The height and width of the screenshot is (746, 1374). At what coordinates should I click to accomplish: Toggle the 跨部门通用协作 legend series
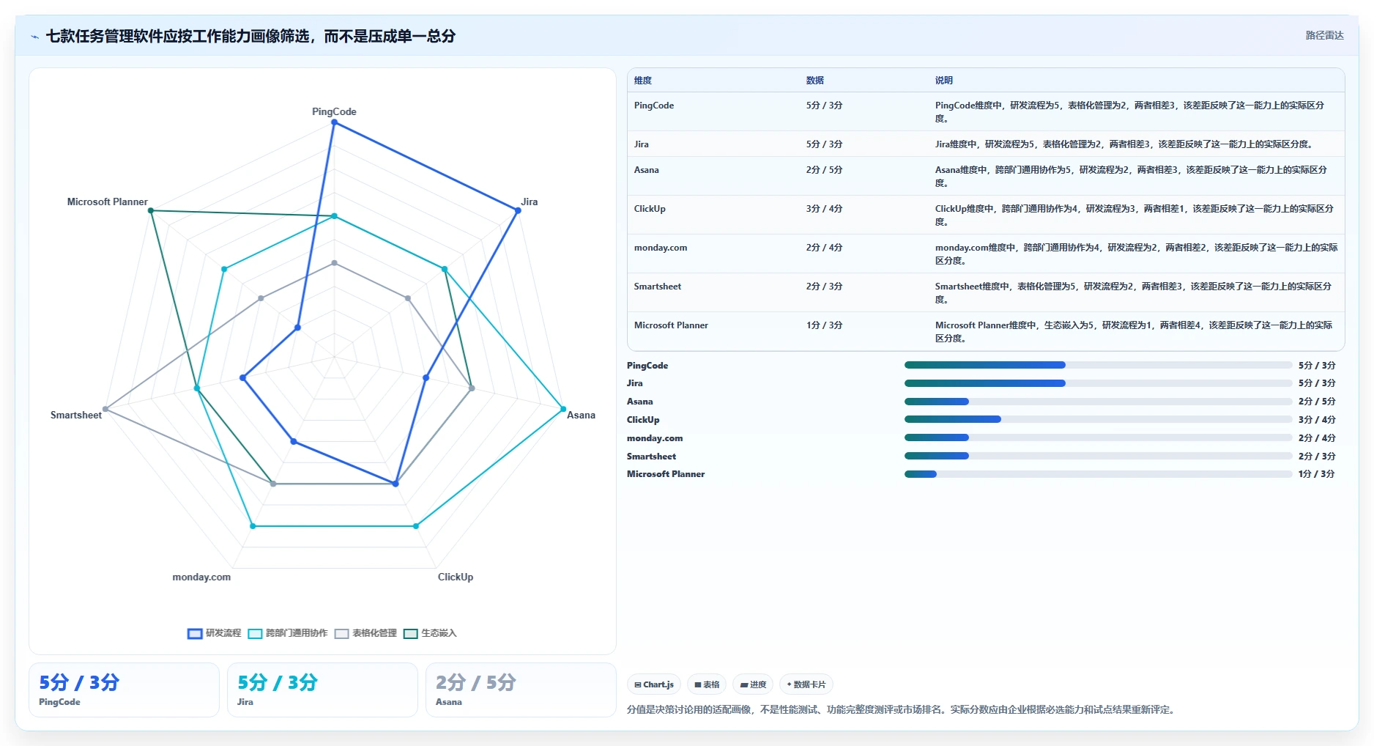tap(287, 633)
